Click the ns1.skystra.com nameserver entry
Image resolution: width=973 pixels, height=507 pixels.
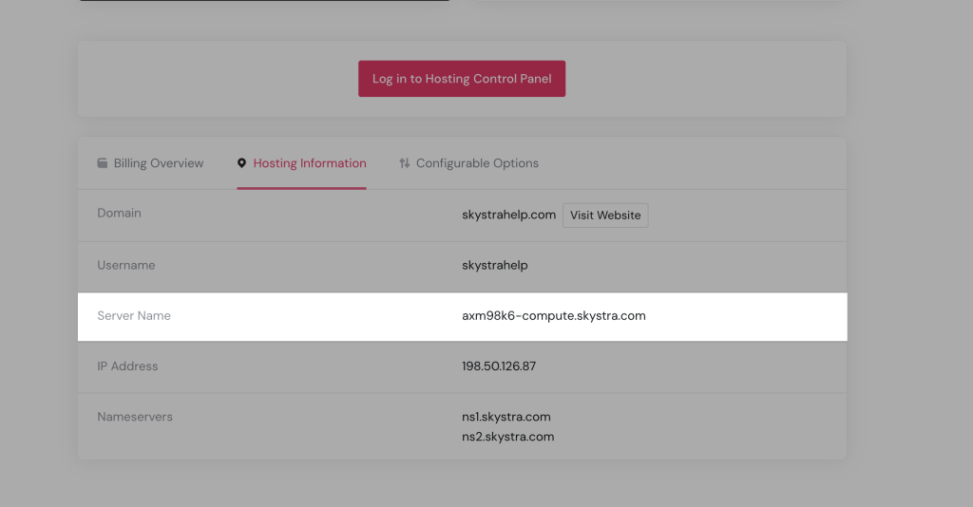click(x=506, y=417)
